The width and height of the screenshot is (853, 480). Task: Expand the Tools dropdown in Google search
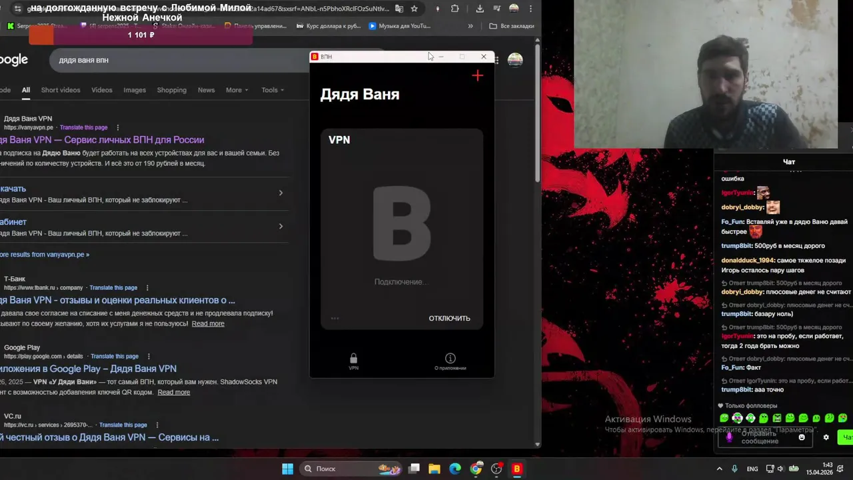[x=273, y=90]
